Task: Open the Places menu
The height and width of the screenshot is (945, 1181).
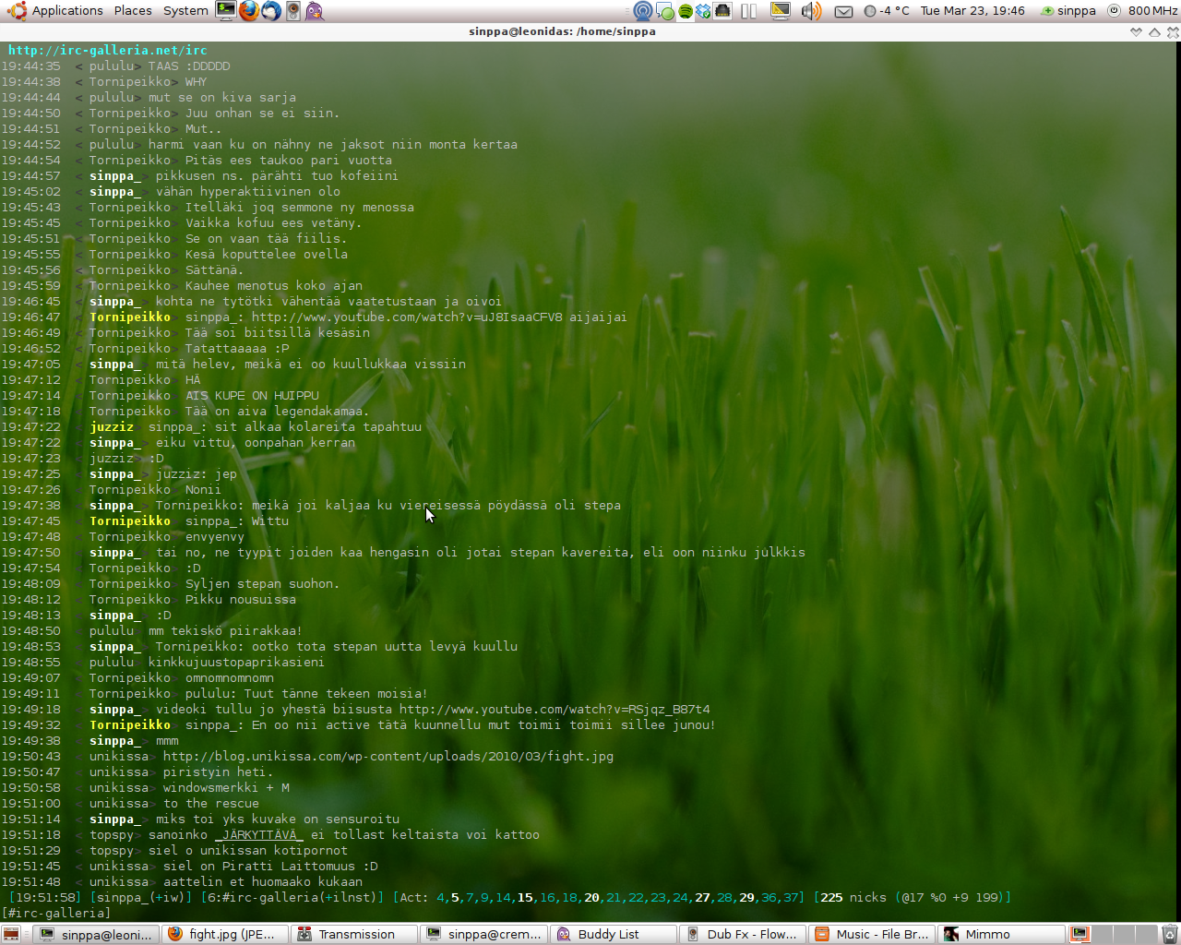Action: click(x=133, y=11)
